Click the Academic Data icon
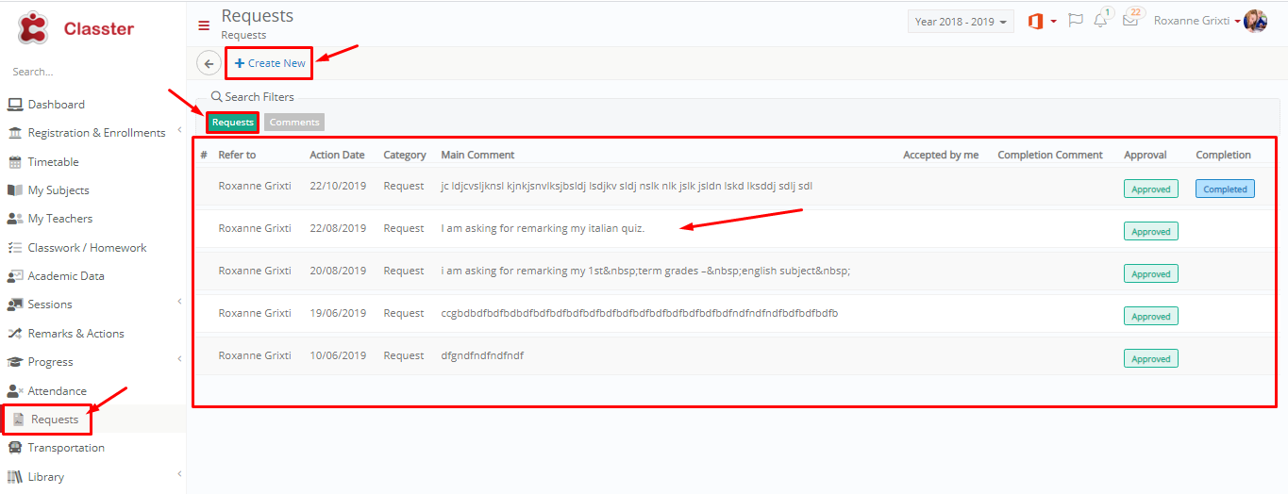Image resolution: width=1288 pixels, height=494 pixels. pos(15,276)
